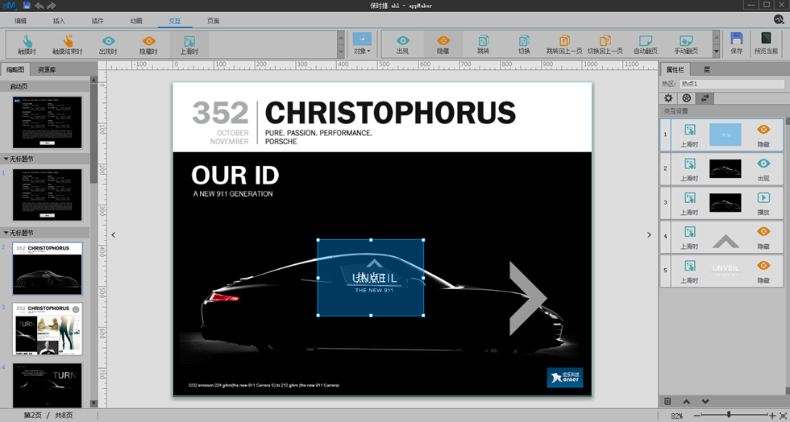Click the redo arrow in the title bar
The image size is (790, 422).
coord(52,6)
